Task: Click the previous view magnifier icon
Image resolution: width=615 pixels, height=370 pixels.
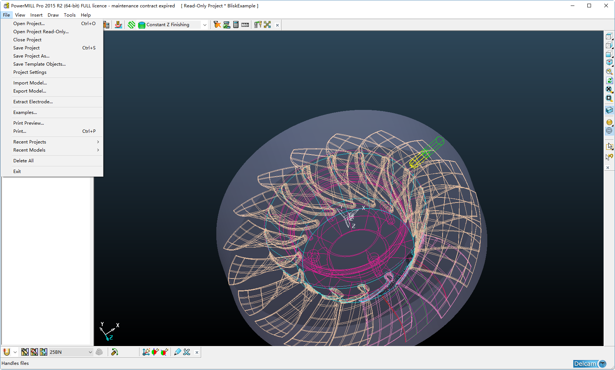Action: pyautogui.click(x=609, y=72)
